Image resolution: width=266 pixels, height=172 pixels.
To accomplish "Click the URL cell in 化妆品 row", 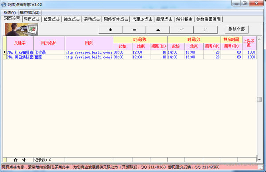I will [x=89, y=52].
